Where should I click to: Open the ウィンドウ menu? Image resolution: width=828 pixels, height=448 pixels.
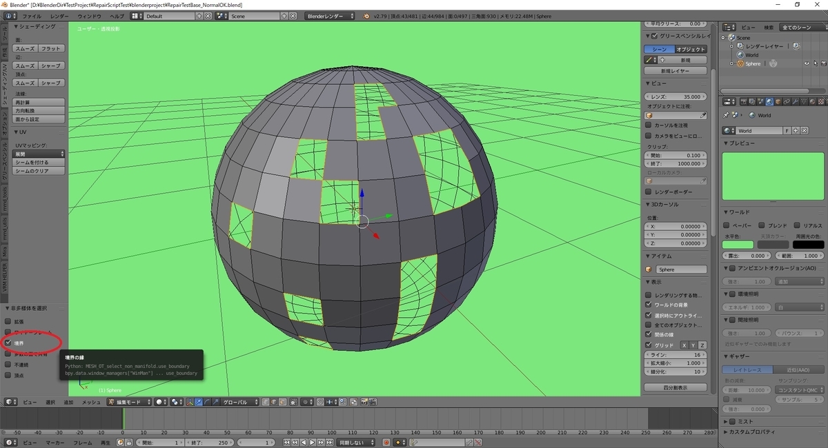(89, 16)
